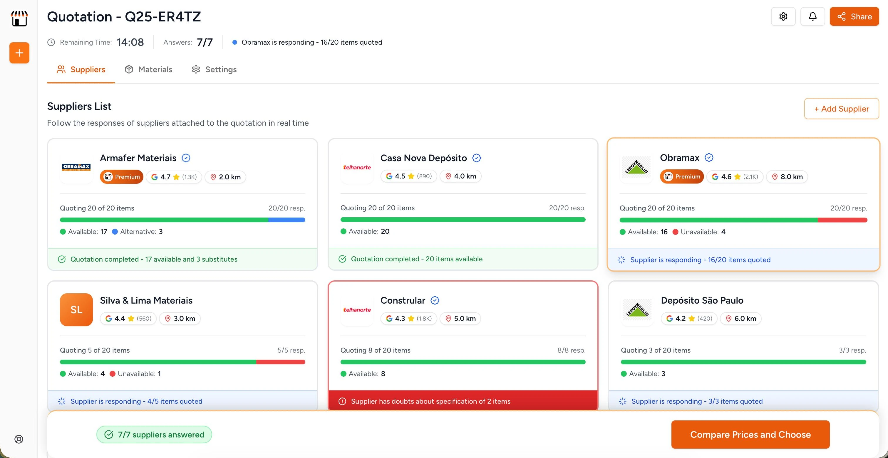
Task: Open the Settings tab
Action: 214,70
